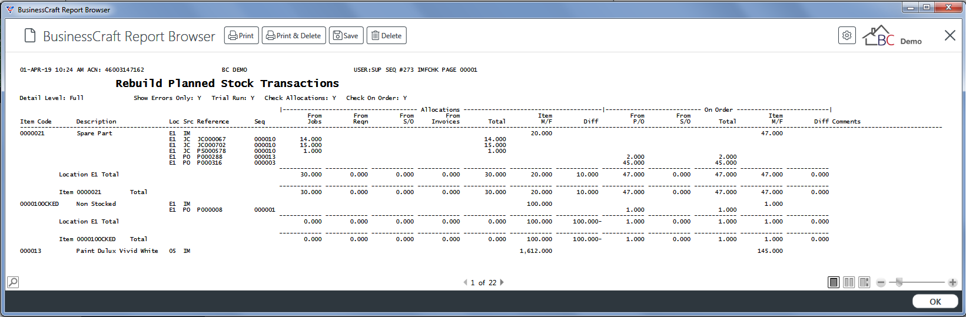Click the Print & Delete button

tap(294, 36)
